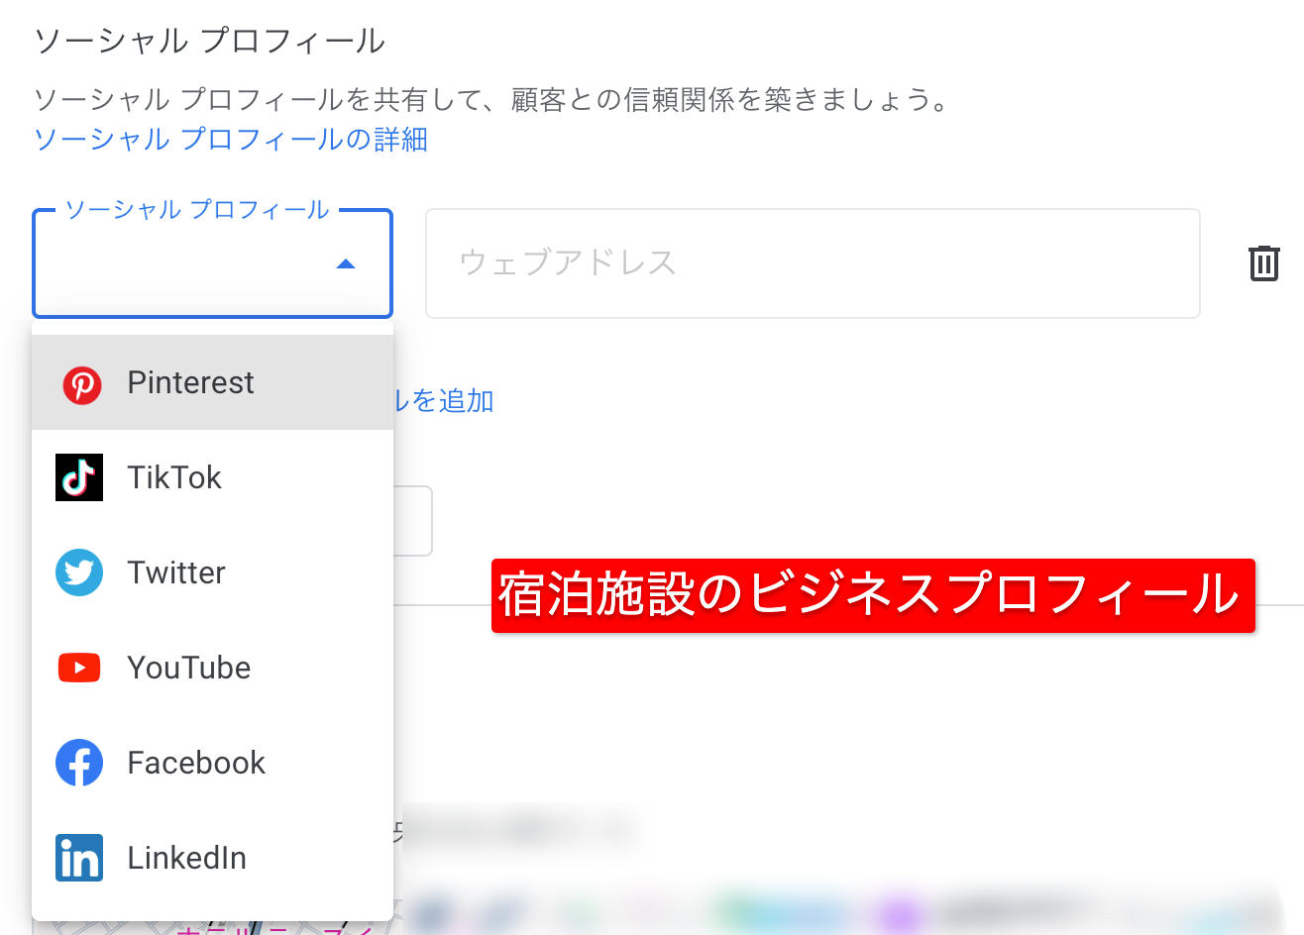Image resolution: width=1304 pixels, height=935 pixels.
Task: Click the LinkedIn logo icon
Action: [79, 858]
